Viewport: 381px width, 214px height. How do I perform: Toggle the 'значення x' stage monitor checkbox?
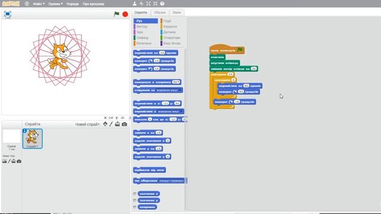(135, 194)
